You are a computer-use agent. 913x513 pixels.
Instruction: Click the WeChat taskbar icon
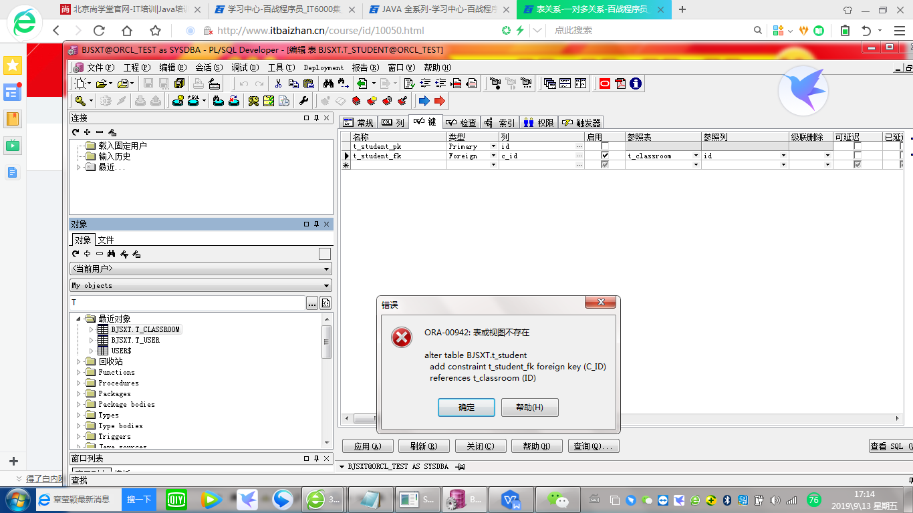tap(557, 499)
